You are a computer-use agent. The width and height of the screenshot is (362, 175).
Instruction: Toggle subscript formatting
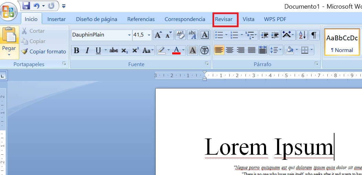pyautogui.click(x=124, y=50)
